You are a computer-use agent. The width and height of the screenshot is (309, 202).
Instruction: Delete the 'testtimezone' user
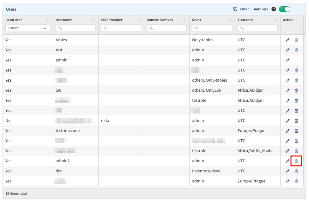tap(296, 131)
